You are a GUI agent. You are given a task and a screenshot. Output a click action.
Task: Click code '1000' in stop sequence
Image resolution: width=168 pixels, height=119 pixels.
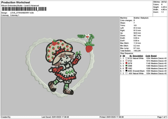point(148,71)
